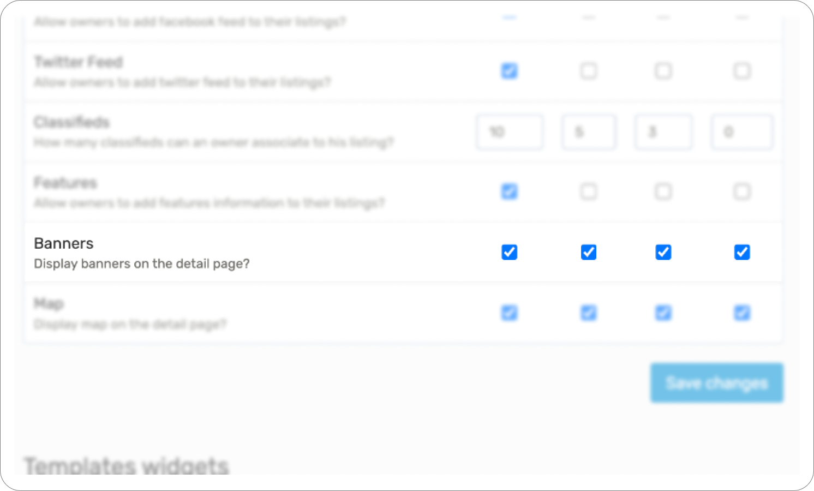Check the third Features checkbox
The width and height of the screenshot is (814, 491).
point(663,191)
